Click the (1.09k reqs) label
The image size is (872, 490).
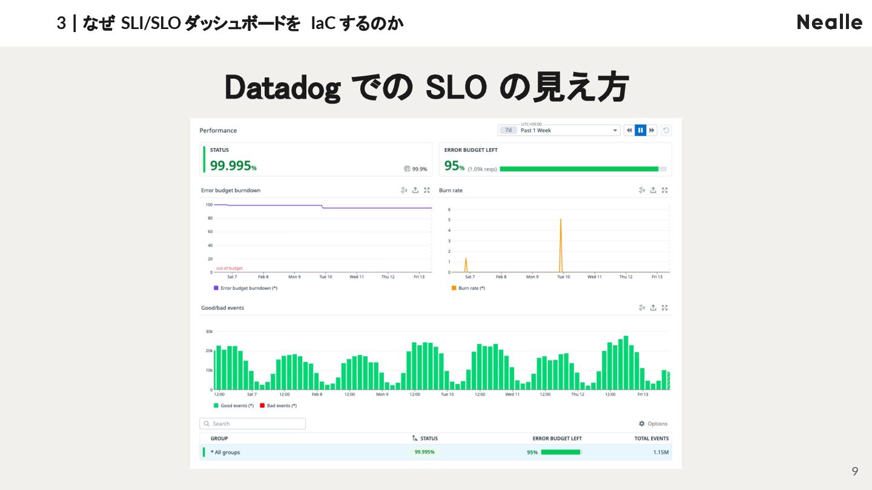[482, 169]
